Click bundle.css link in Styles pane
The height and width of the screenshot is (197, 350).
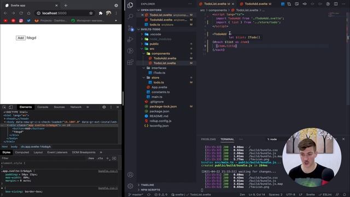point(108,171)
